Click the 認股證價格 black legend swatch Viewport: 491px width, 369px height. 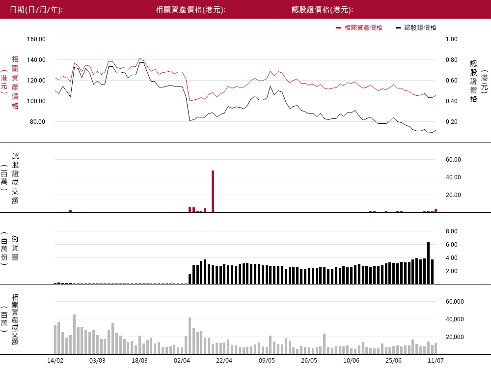[x=398, y=28]
